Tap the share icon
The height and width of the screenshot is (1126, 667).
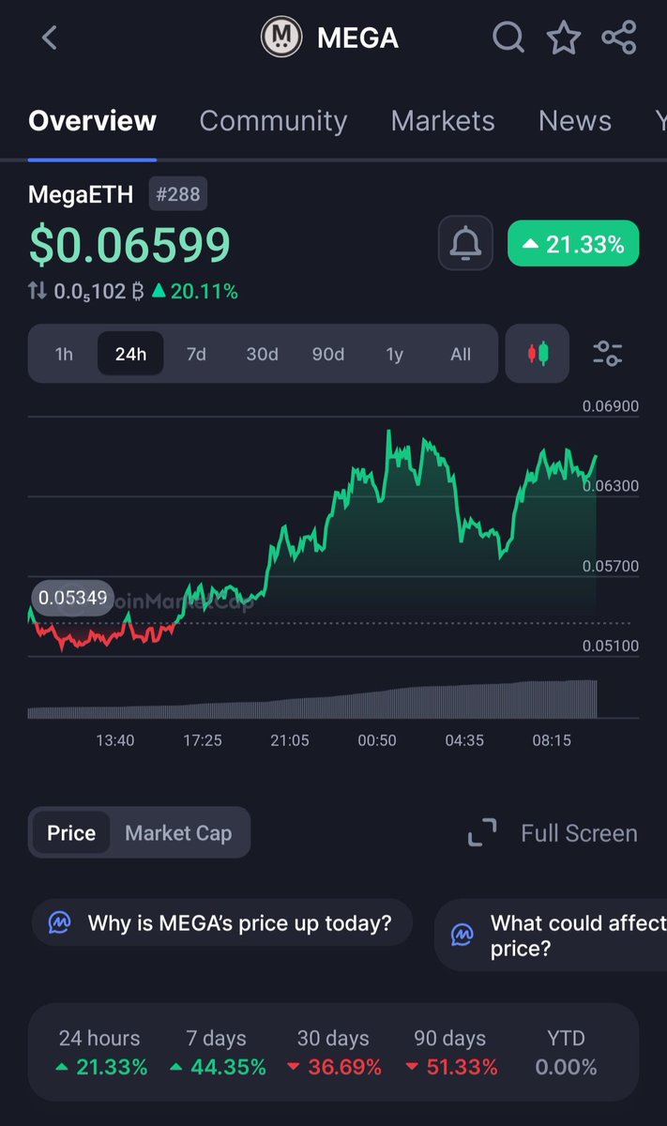[x=619, y=38]
